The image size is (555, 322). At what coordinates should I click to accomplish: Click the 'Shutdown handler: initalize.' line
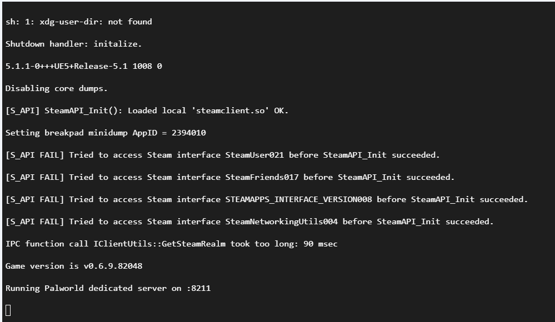73,44
